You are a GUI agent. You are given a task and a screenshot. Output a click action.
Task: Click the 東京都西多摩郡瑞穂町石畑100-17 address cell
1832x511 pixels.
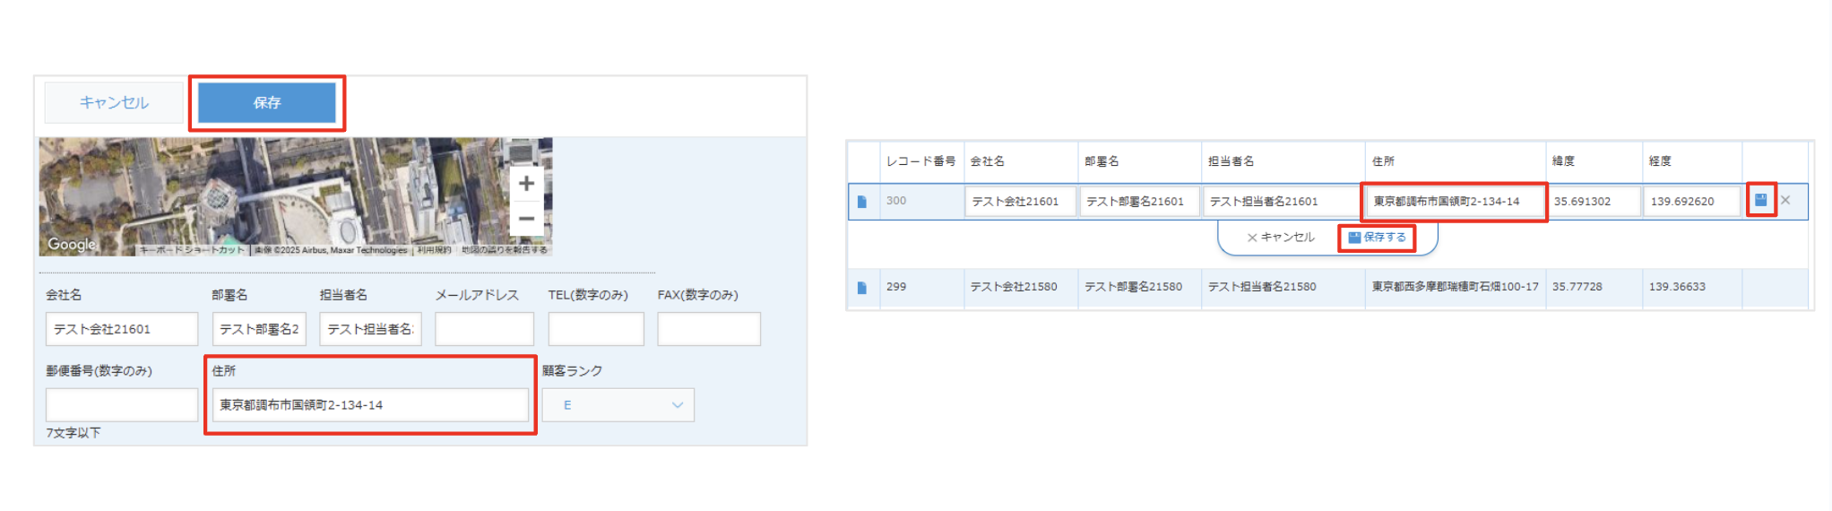pos(1456,287)
